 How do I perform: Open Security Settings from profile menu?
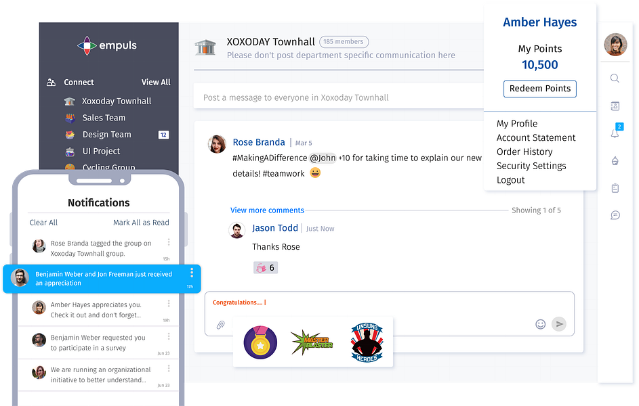click(531, 166)
